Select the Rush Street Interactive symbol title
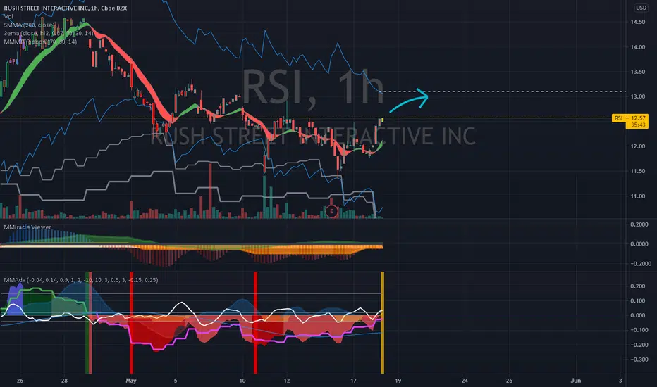This screenshot has height=387, width=657. [66, 8]
